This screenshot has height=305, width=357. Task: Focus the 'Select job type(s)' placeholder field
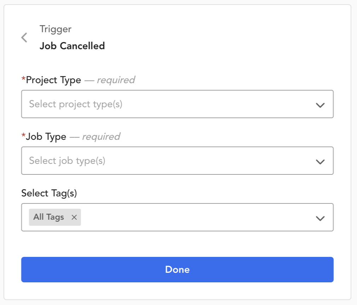pos(177,161)
